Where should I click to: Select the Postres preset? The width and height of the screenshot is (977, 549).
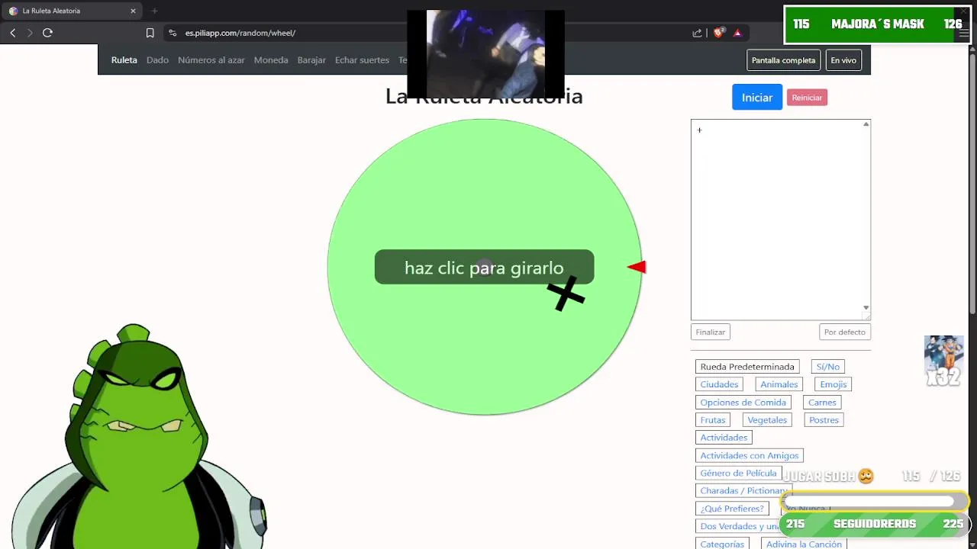click(x=824, y=420)
